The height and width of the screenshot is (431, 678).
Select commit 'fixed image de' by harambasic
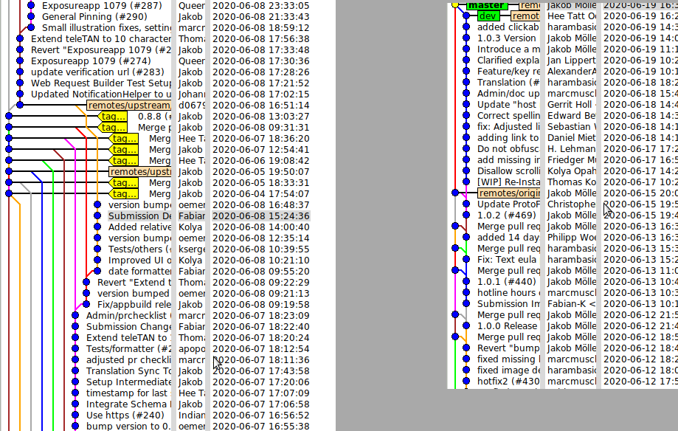pos(508,370)
